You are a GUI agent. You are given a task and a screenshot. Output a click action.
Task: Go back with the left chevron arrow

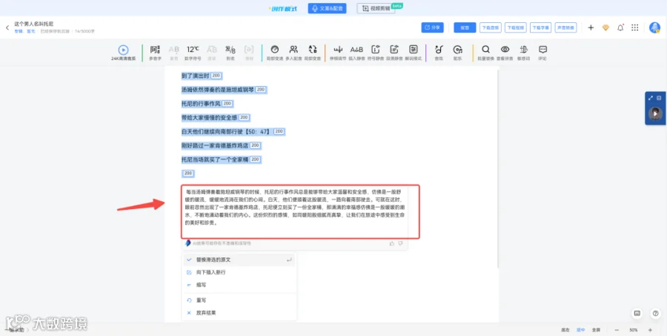(x=7, y=27)
